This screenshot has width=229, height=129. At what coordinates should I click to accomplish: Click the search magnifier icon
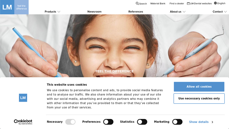[x=137, y=3]
